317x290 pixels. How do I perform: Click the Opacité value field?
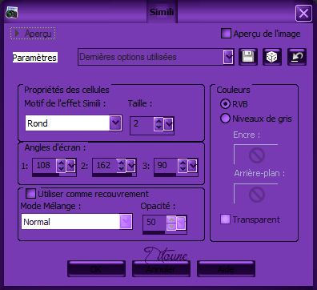point(154,222)
